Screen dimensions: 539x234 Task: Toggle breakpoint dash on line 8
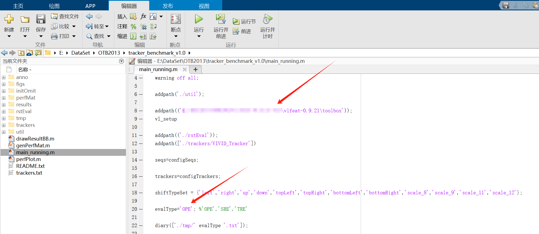point(141,111)
